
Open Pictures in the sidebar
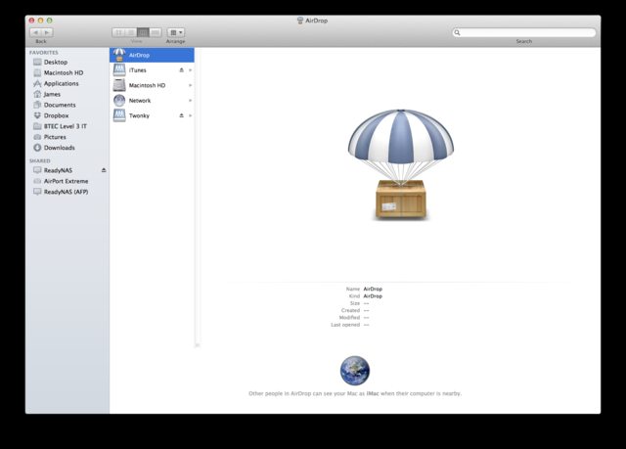(x=67, y=137)
